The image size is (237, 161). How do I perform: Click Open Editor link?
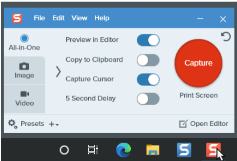203,124
